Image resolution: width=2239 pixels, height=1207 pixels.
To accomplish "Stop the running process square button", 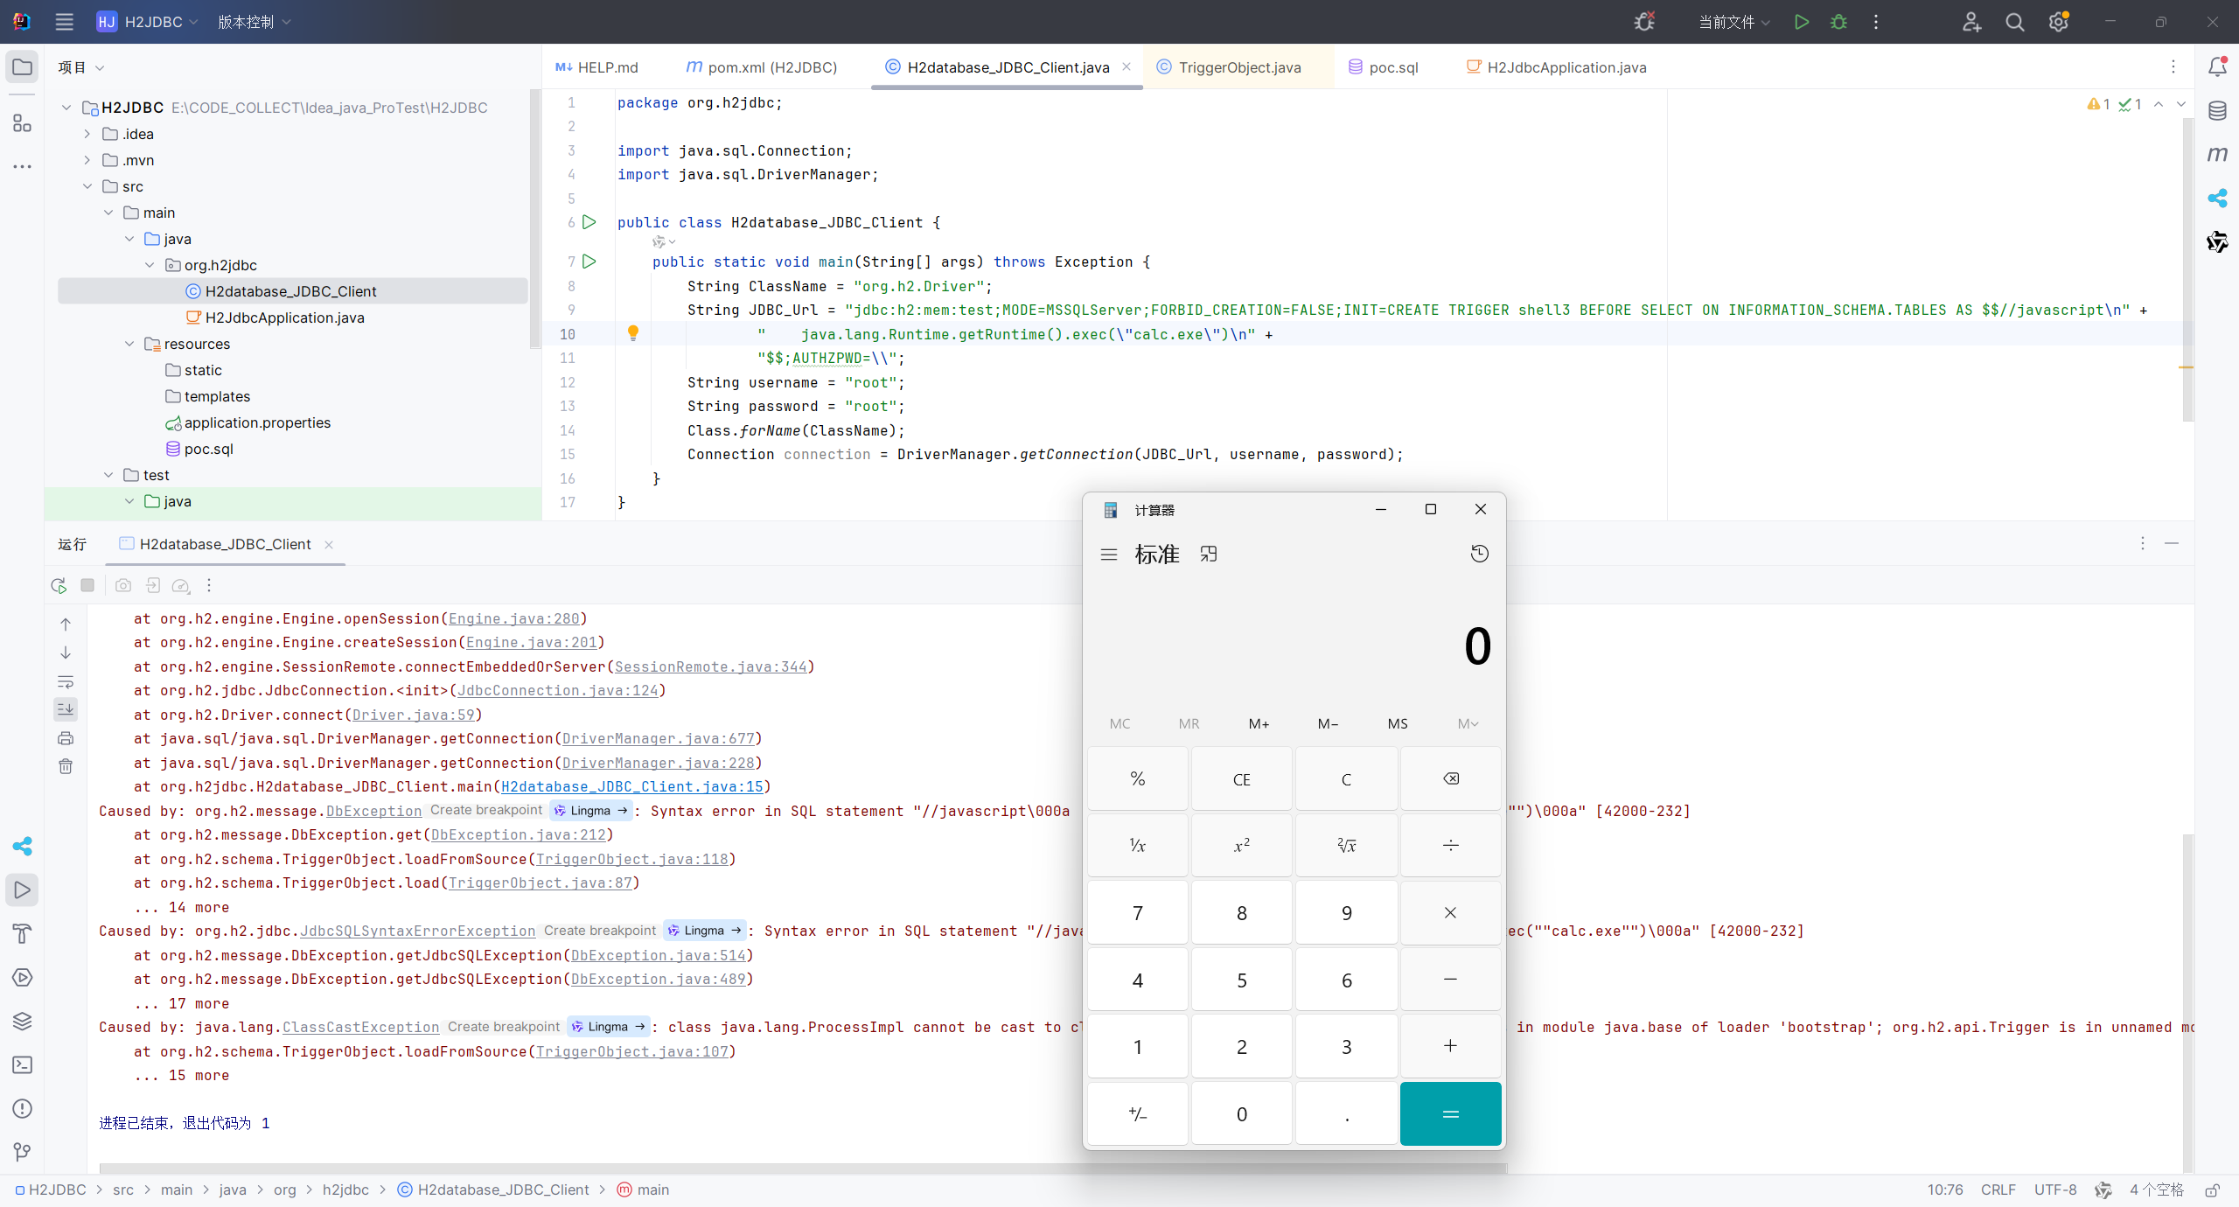I will 87,585.
